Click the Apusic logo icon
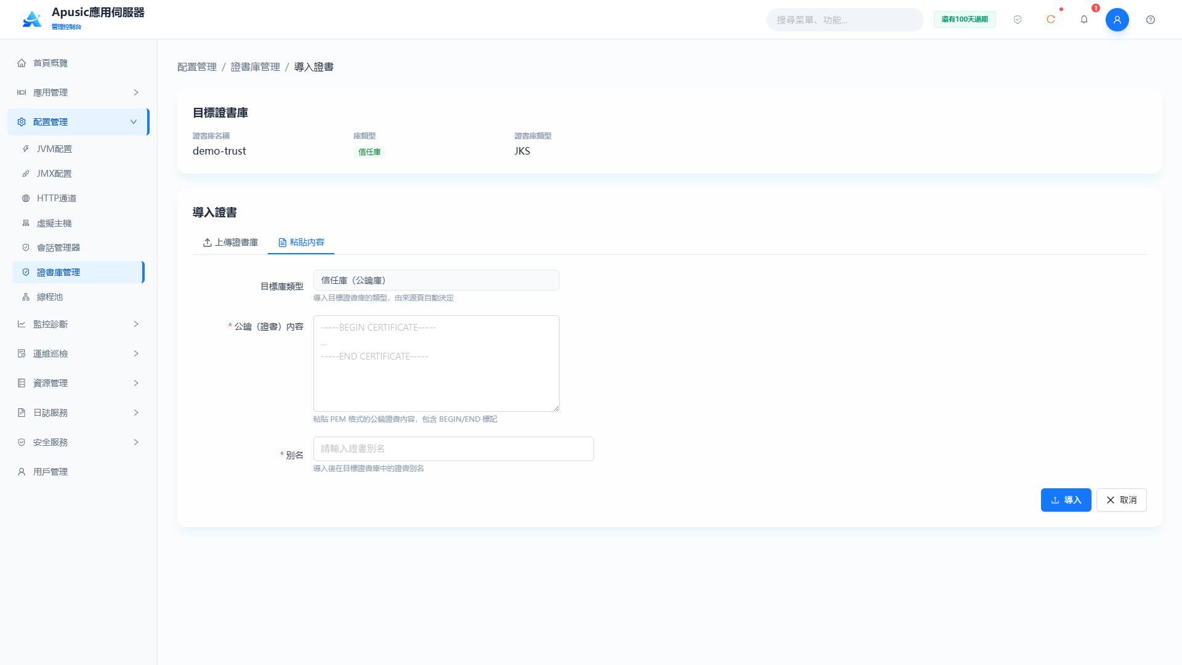Image resolution: width=1182 pixels, height=665 pixels. [32, 19]
